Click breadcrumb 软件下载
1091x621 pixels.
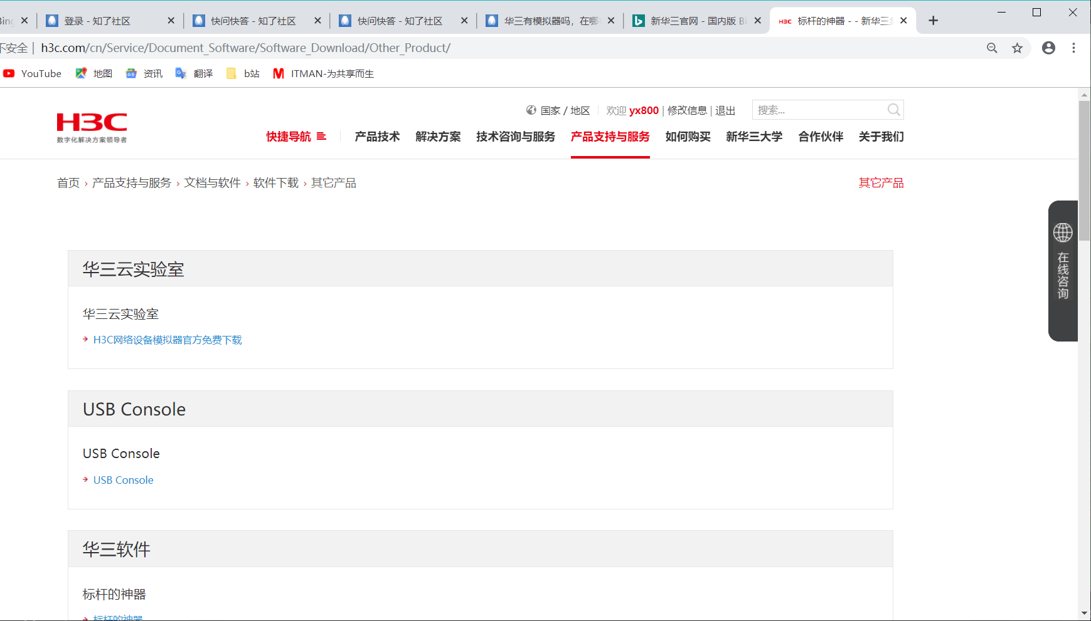(x=276, y=183)
